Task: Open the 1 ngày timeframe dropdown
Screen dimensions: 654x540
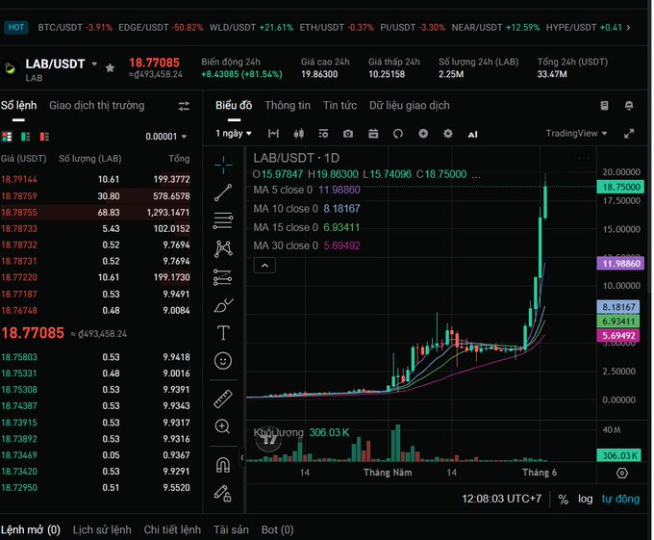Action: pyautogui.click(x=234, y=134)
